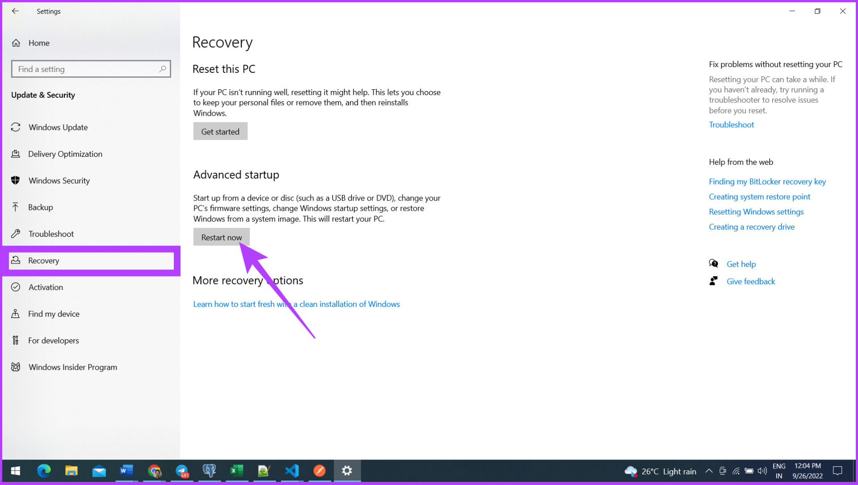Click the search magnifier icon
Screen dimensions: 858x485
[x=163, y=69]
